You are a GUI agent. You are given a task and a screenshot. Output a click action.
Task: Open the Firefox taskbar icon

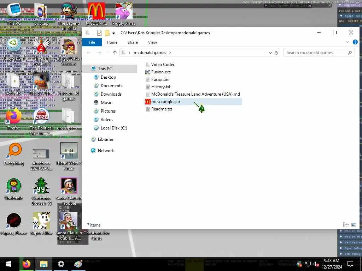[27, 264]
